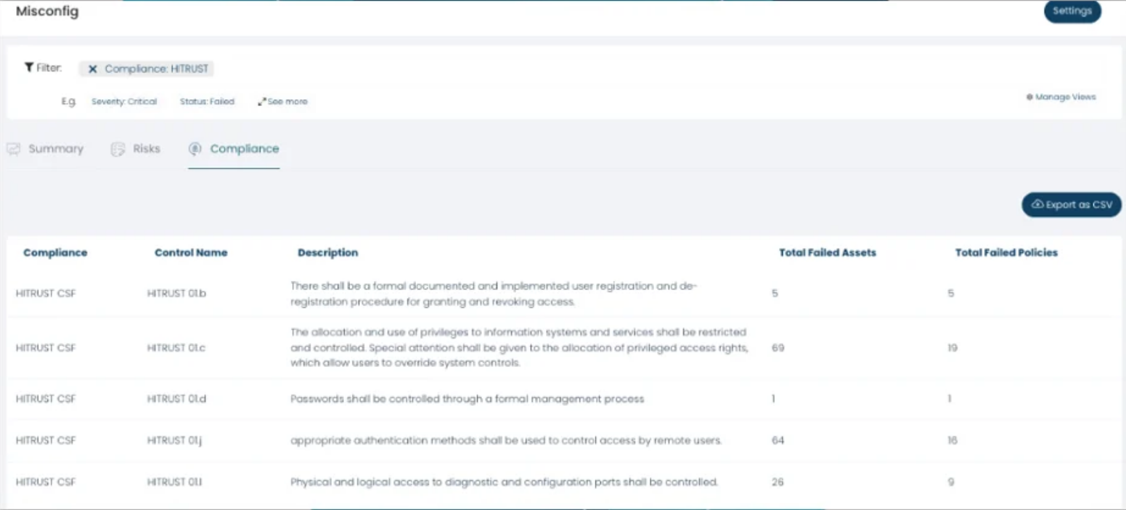The image size is (1126, 510).
Task: Switch to the Risks tab
Action: 136,149
